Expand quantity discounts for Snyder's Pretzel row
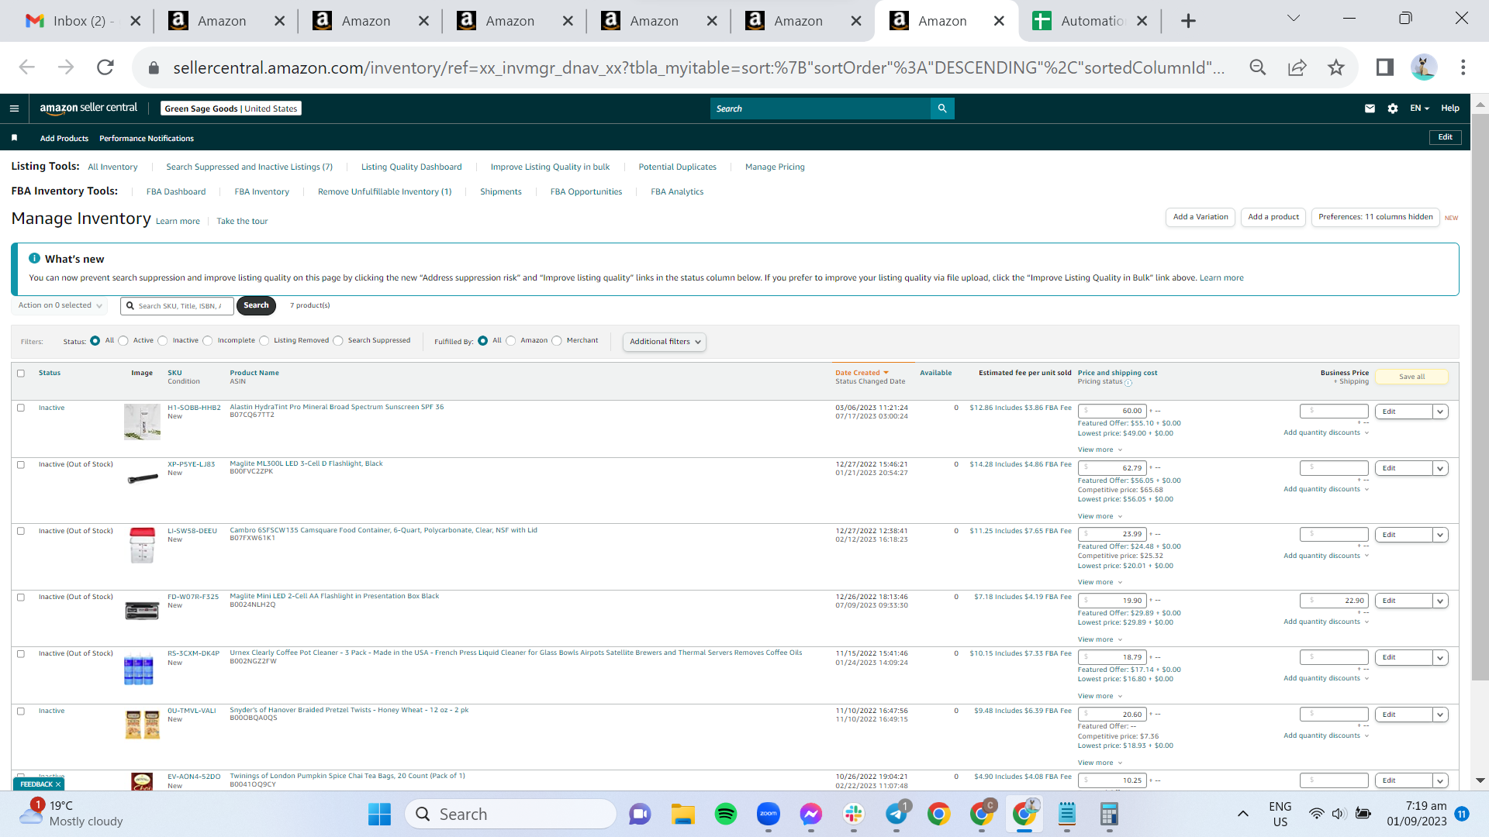The width and height of the screenshot is (1489, 837). coord(1326,736)
